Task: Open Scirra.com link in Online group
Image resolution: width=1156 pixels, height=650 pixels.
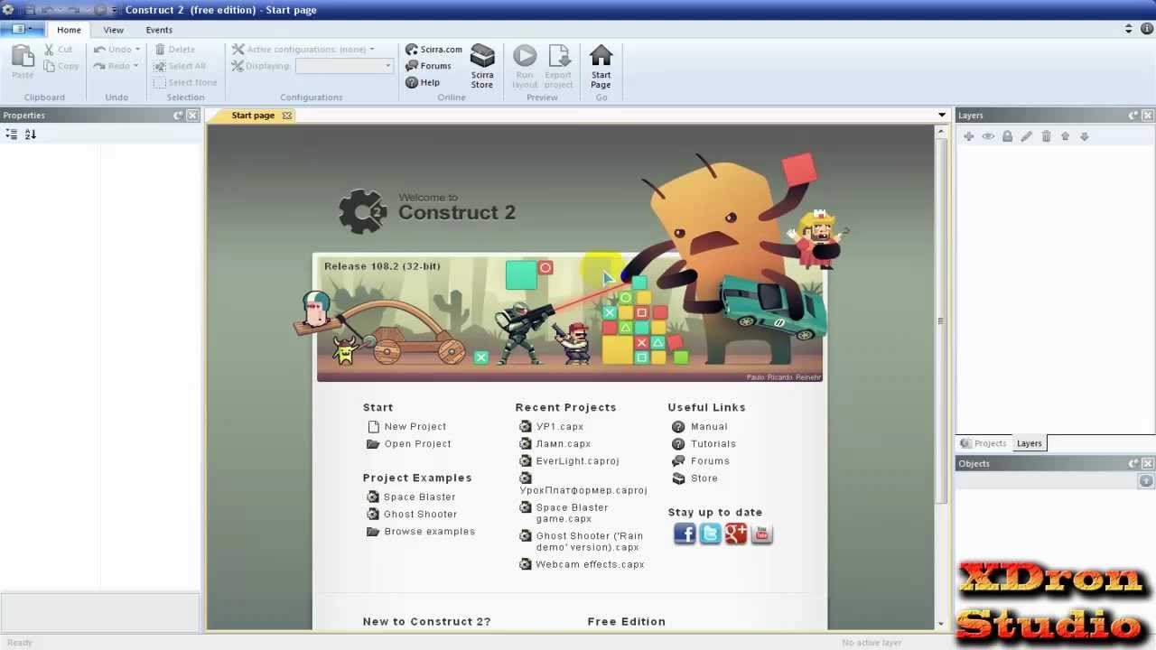Action: (x=433, y=50)
